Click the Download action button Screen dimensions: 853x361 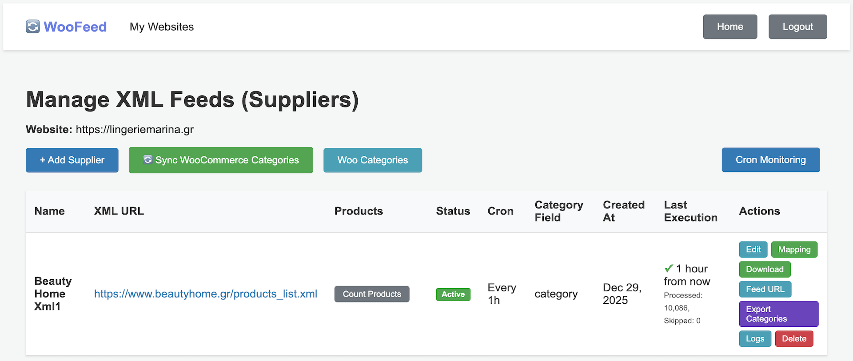pyautogui.click(x=764, y=269)
